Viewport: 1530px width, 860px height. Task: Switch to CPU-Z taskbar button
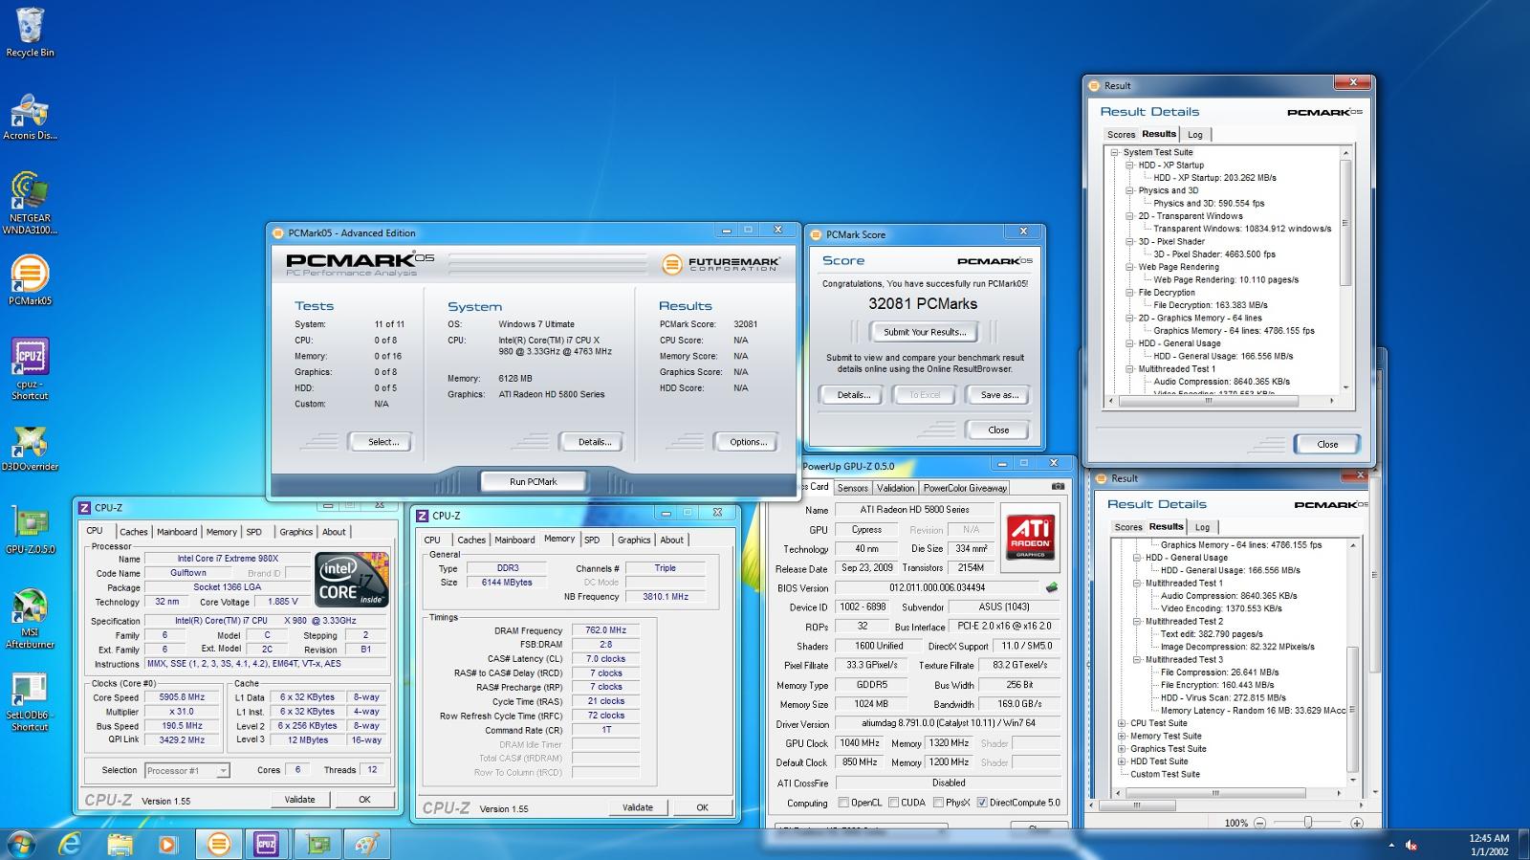coord(267,844)
